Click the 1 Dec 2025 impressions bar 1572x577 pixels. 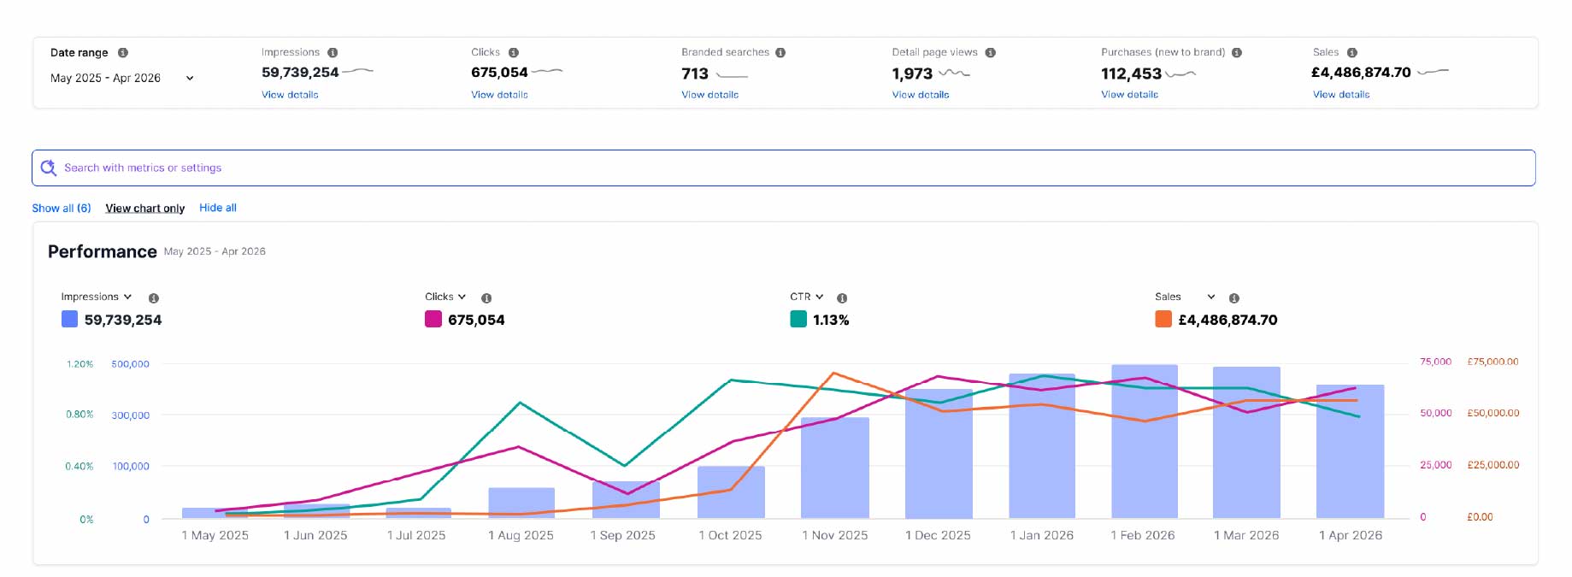(939, 454)
